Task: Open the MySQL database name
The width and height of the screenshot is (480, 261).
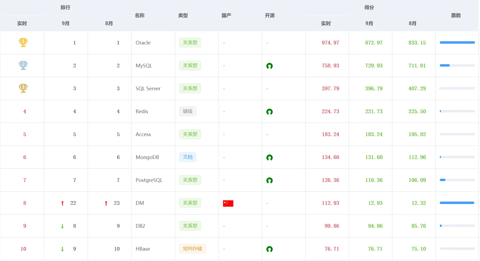Action: [144, 66]
